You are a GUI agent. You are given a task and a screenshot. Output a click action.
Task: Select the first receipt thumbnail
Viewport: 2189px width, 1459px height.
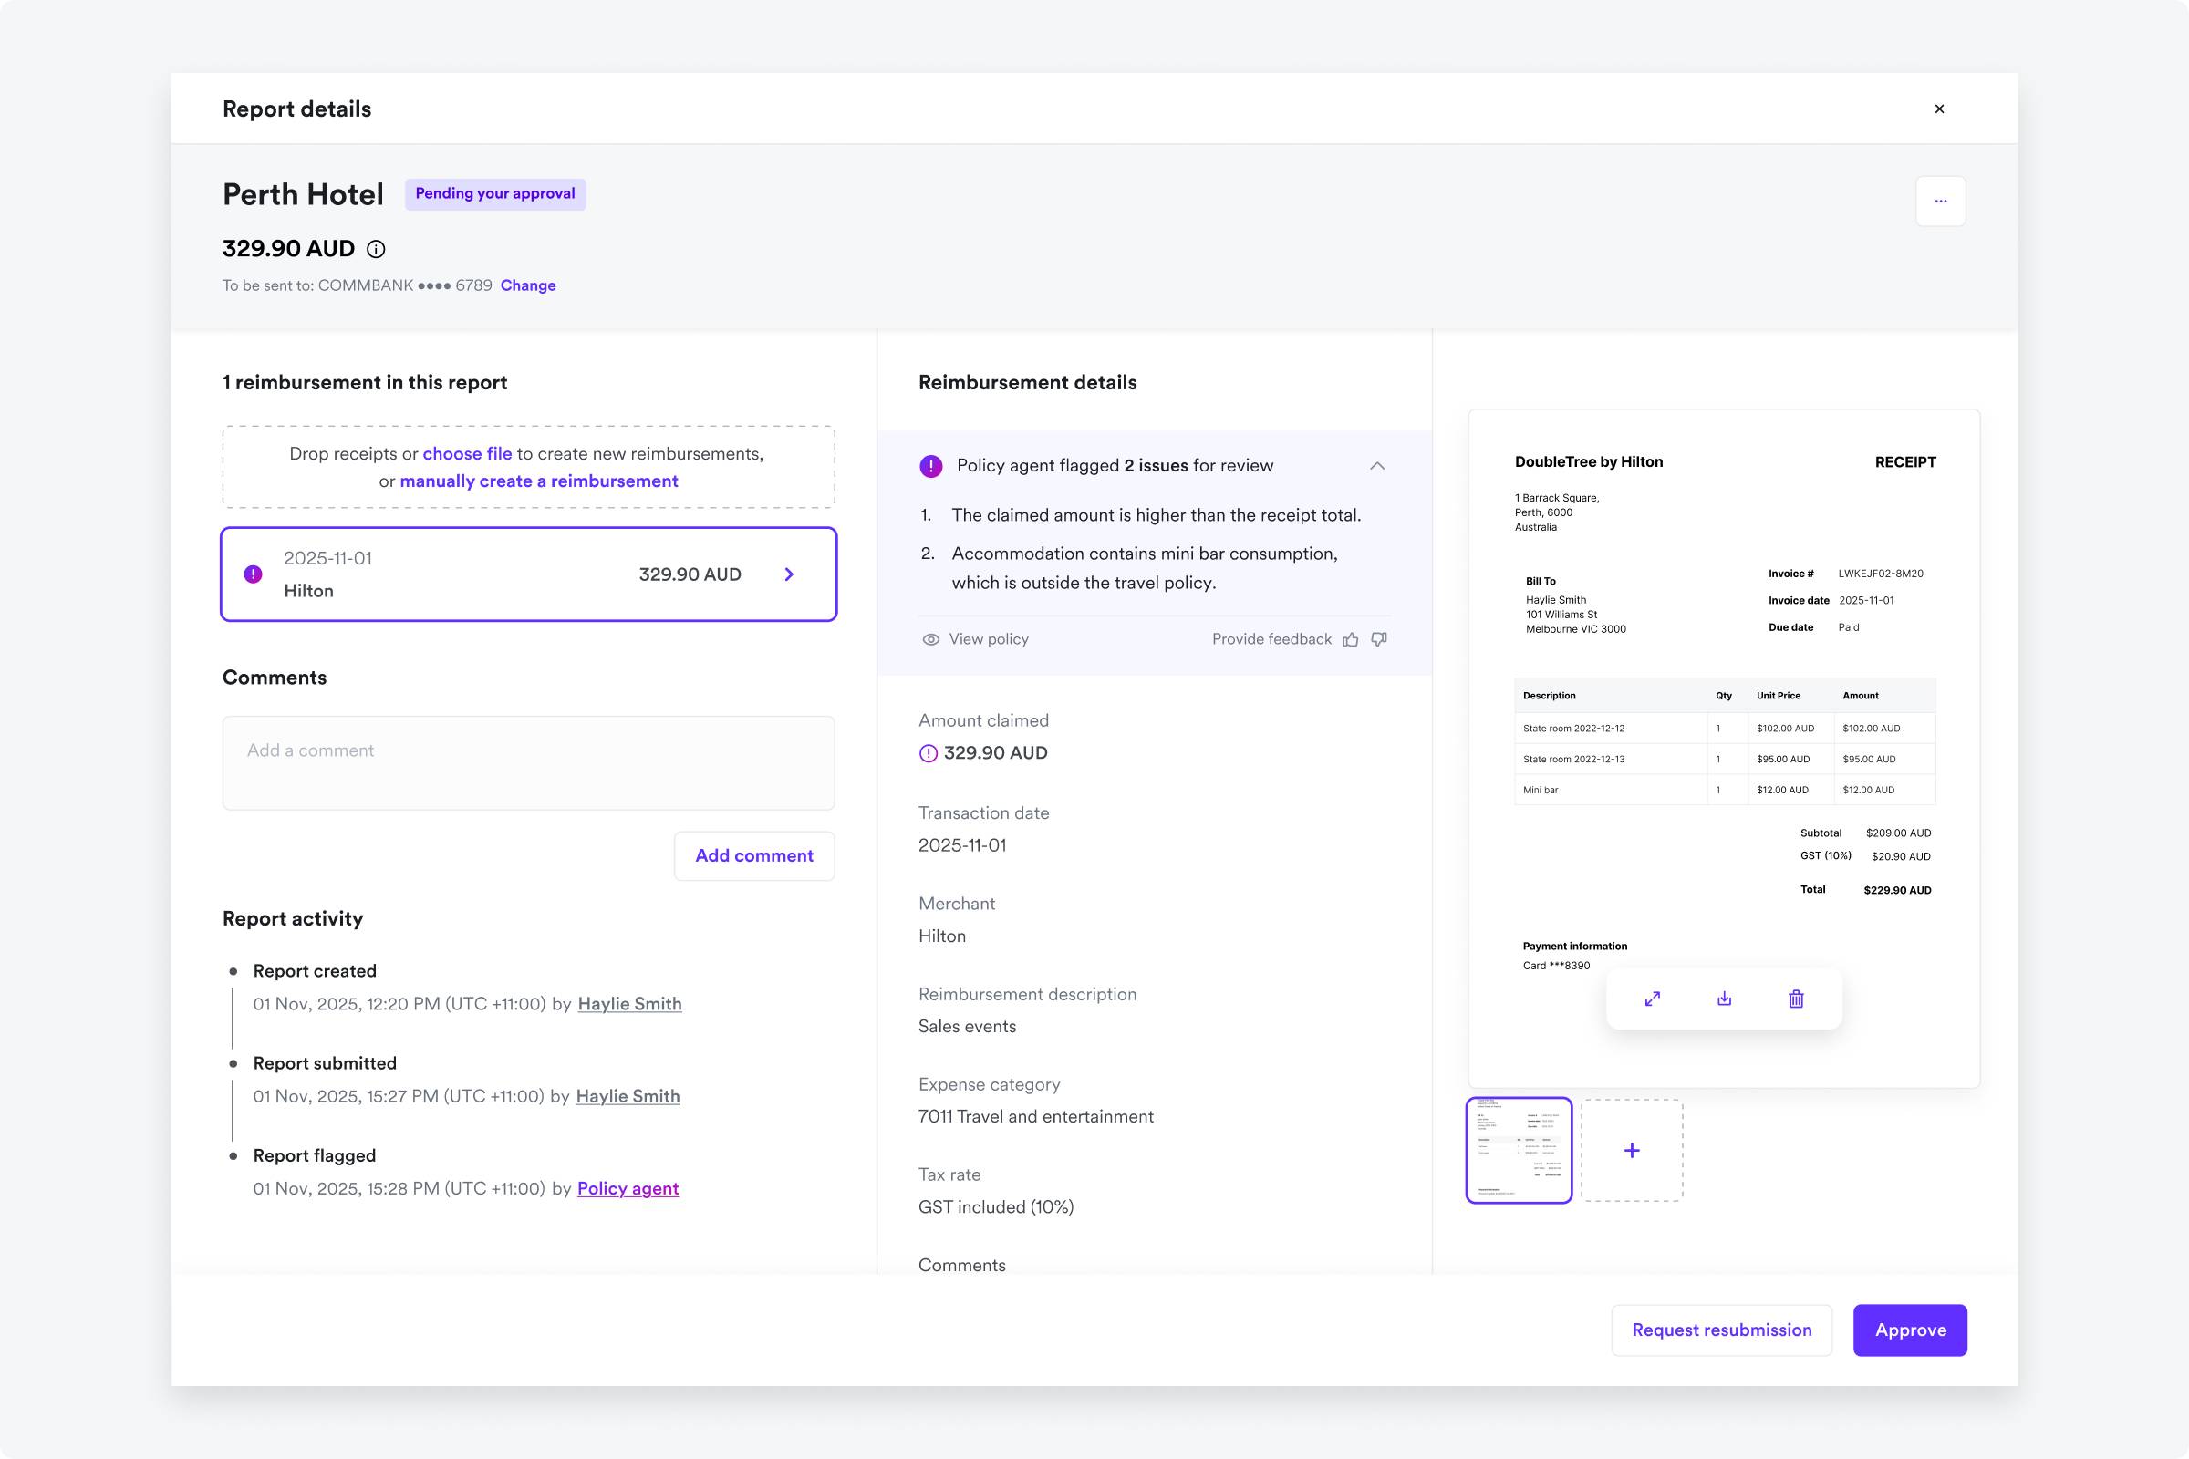coord(1519,1151)
